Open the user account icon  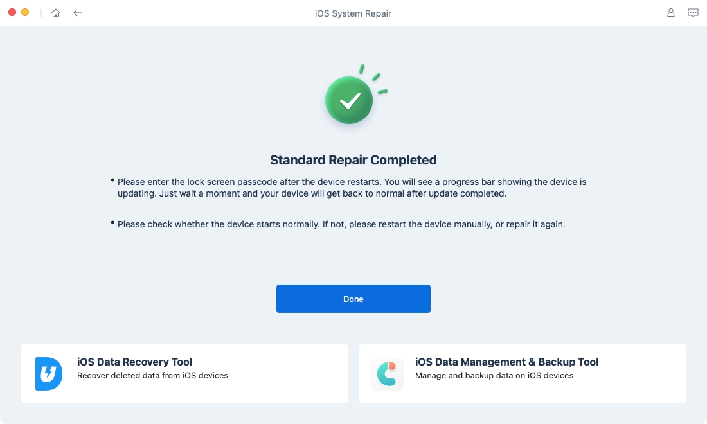[671, 13]
